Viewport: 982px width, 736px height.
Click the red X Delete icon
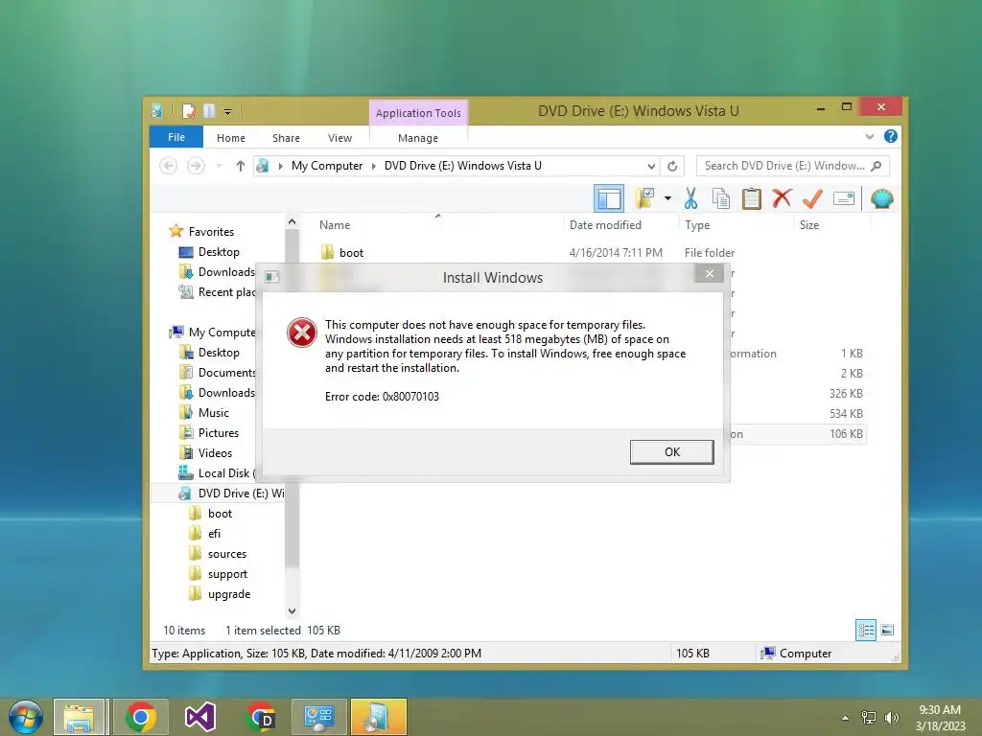point(782,198)
